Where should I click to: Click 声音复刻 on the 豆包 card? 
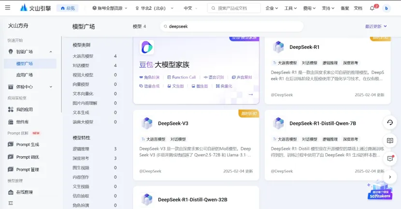click(242, 77)
